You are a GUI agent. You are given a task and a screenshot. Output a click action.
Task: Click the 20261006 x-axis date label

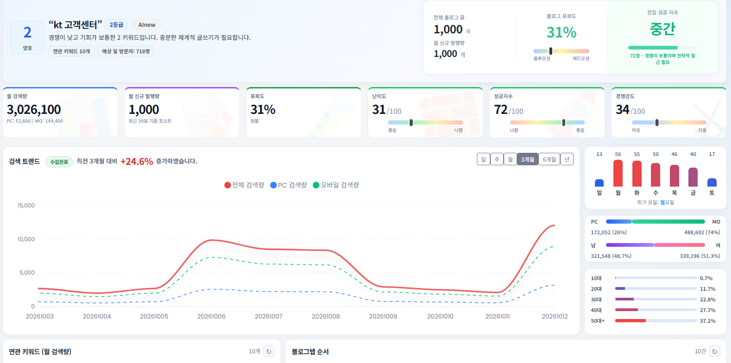pyautogui.click(x=212, y=317)
